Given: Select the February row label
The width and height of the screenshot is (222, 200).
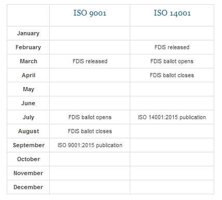Looking at the screenshot, I should tap(28, 47).
